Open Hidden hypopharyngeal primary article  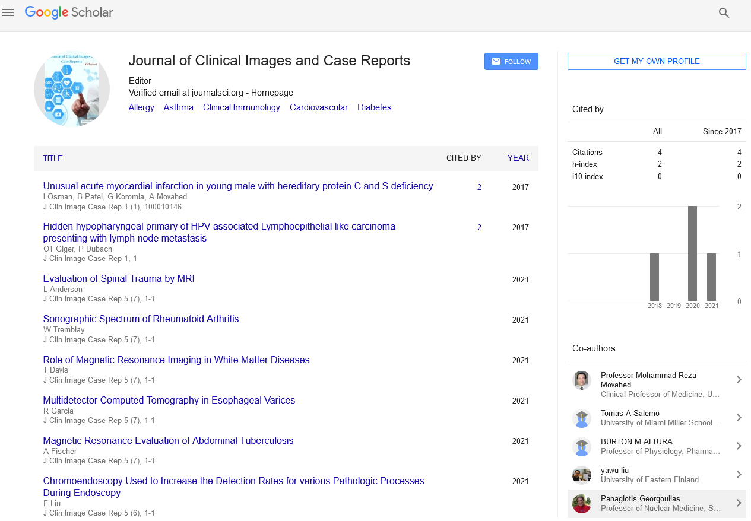tap(219, 232)
